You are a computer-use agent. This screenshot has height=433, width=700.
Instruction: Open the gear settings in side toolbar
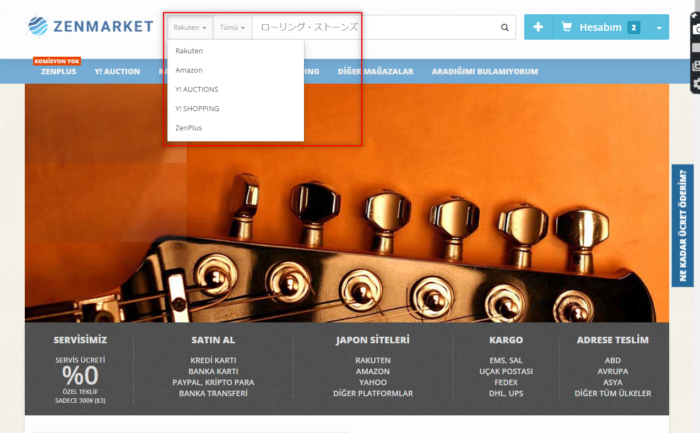click(x=696, y=84)
